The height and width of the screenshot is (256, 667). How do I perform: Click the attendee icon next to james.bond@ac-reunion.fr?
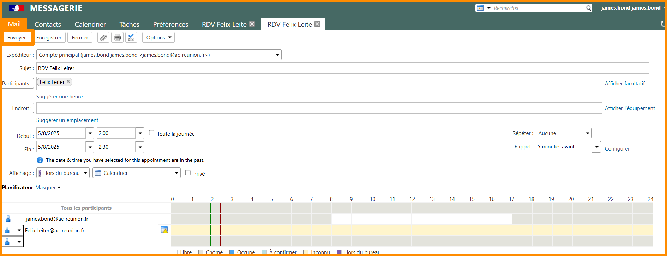pos(8,219)
